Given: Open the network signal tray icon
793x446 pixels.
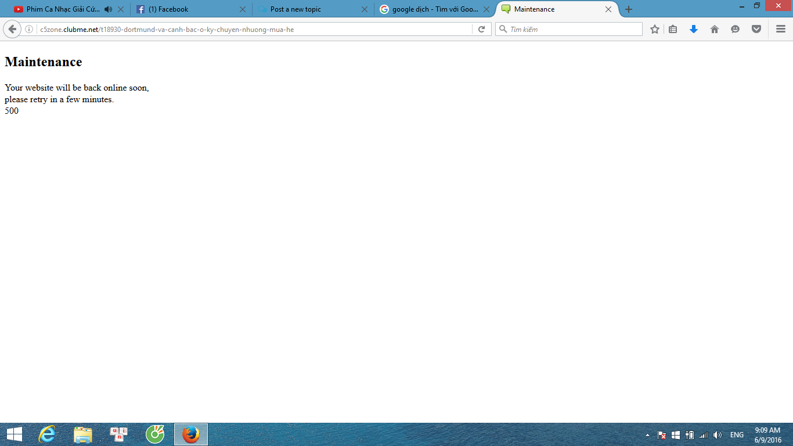Looking at the screenshot, I should (704, 435).
